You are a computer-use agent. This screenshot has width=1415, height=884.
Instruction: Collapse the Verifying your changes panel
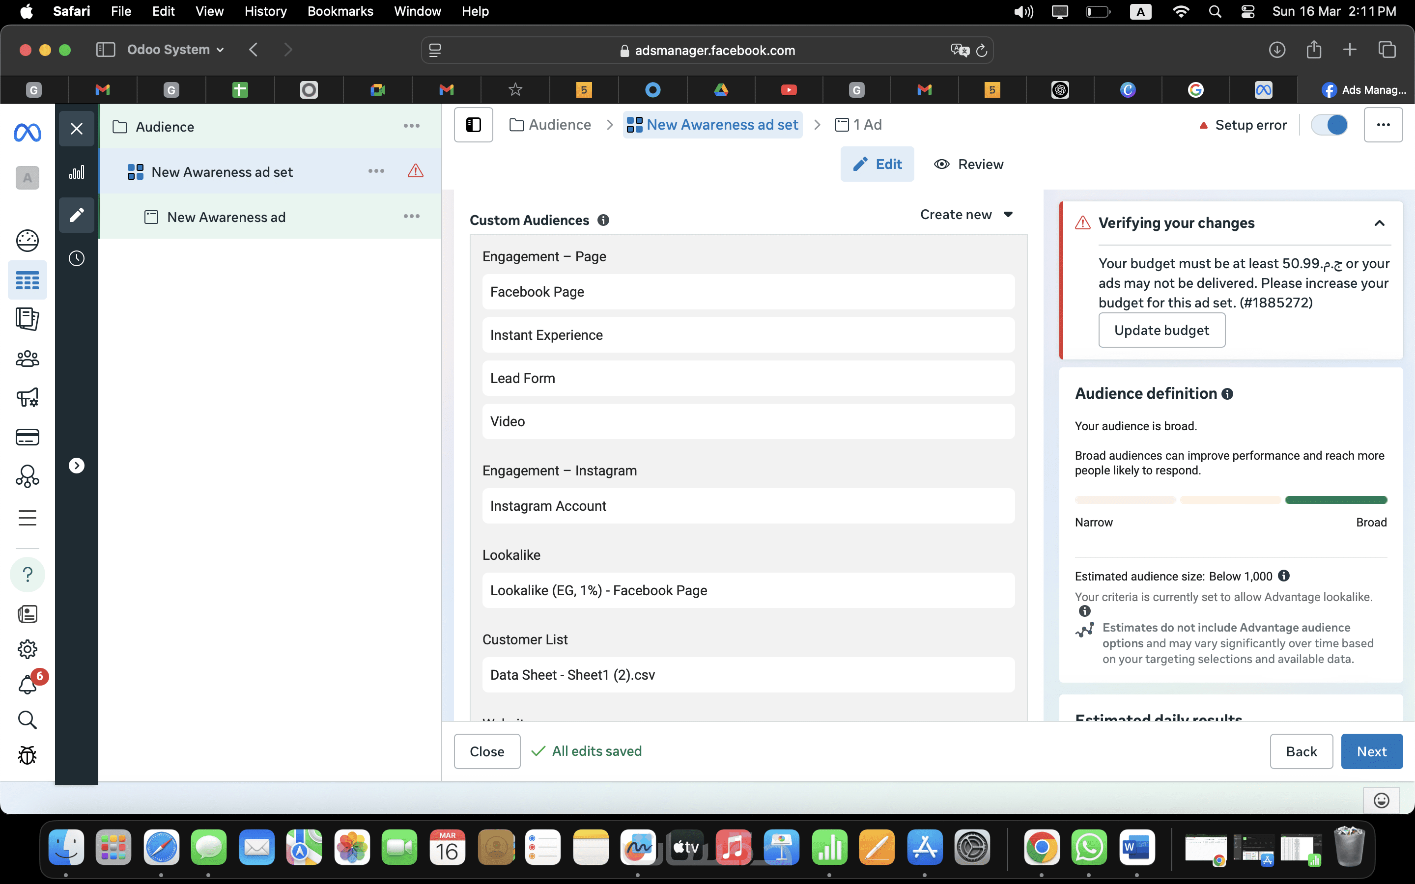1379,223
